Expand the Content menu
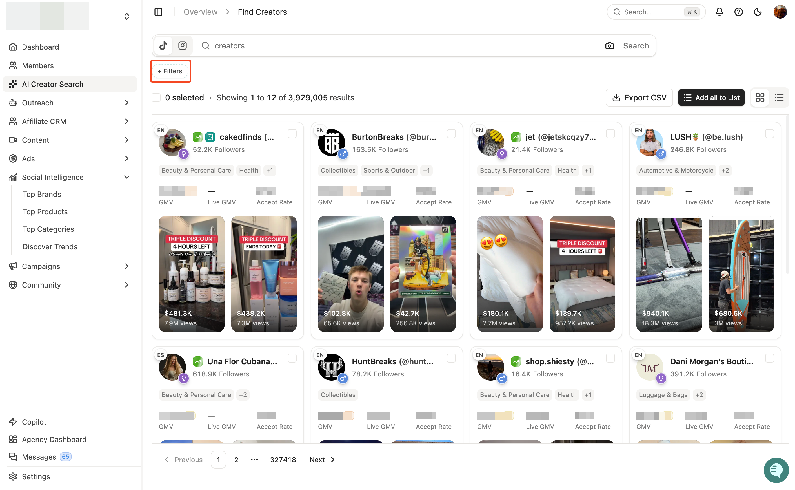The height and width of the screenshot is (490, 795). (x=126, y=140)
